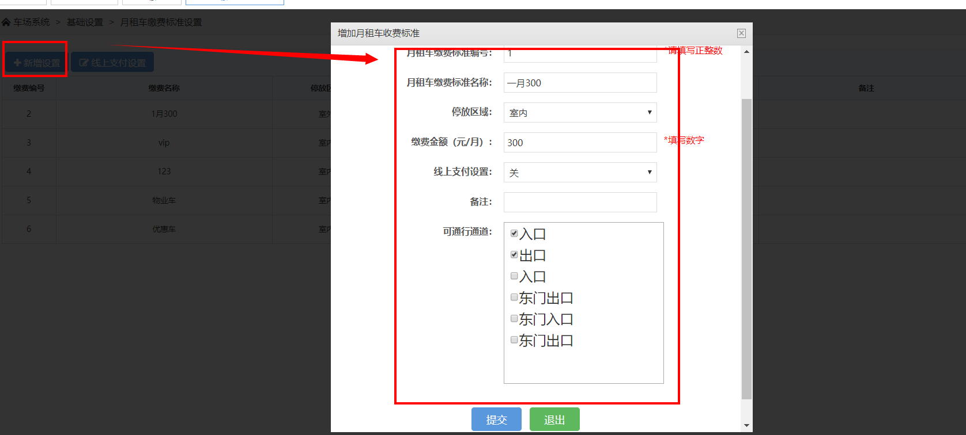
Task: Click the dialog scrollbar down arrow
Action: tap(746, 426)
